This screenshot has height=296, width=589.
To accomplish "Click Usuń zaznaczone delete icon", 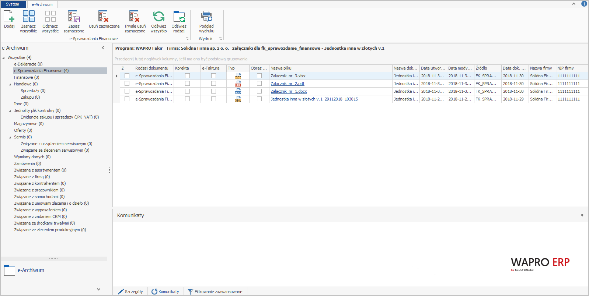I will (x=104, y=17).
